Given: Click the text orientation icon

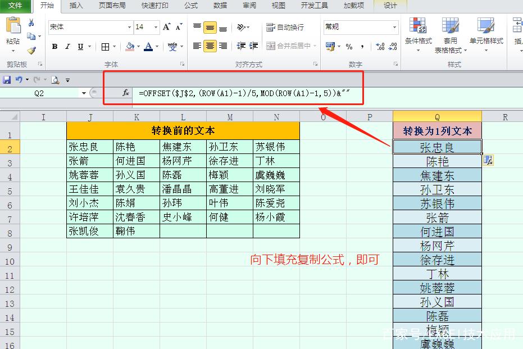Looking at the screenshot, I should click(x=242, y=27).
